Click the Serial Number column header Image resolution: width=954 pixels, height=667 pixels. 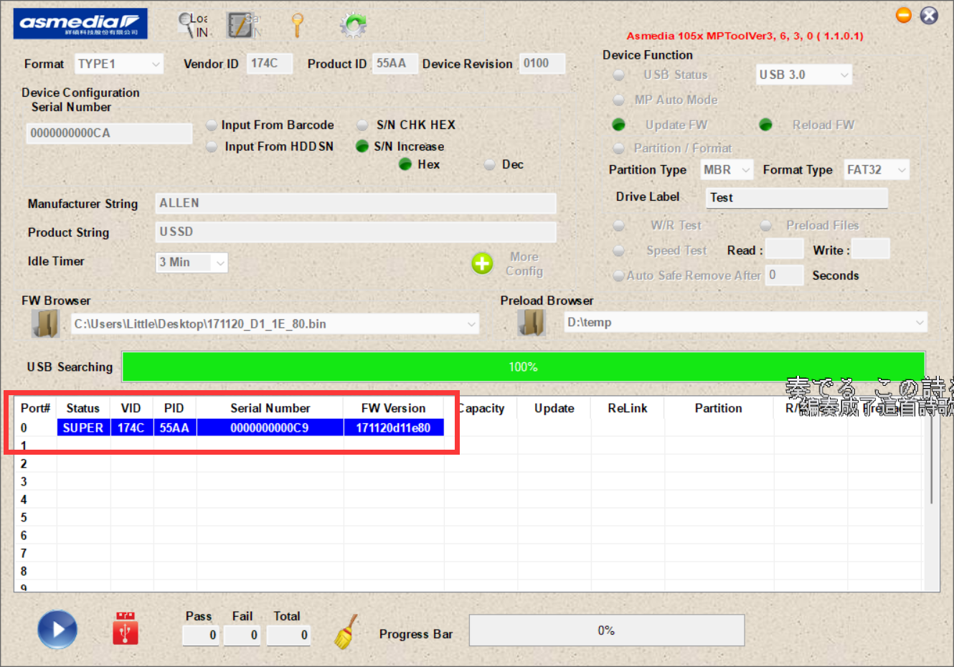[270, 408]
